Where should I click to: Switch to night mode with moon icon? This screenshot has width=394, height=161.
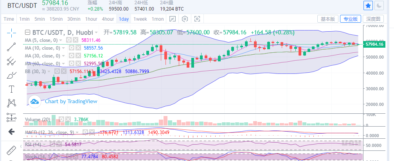click(x=380, y=5)
